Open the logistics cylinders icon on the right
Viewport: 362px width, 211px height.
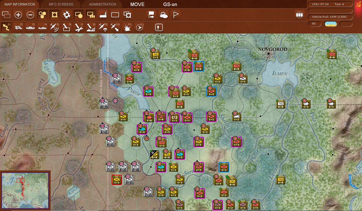pos(299,15)
